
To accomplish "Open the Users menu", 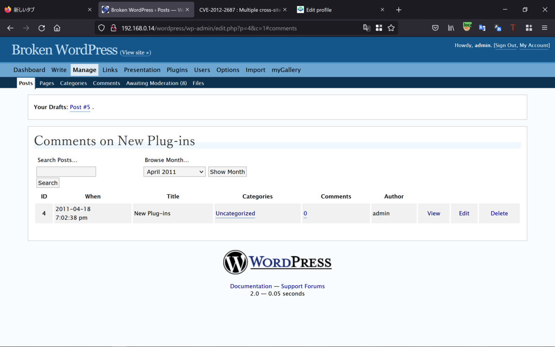I will (202, 70).
